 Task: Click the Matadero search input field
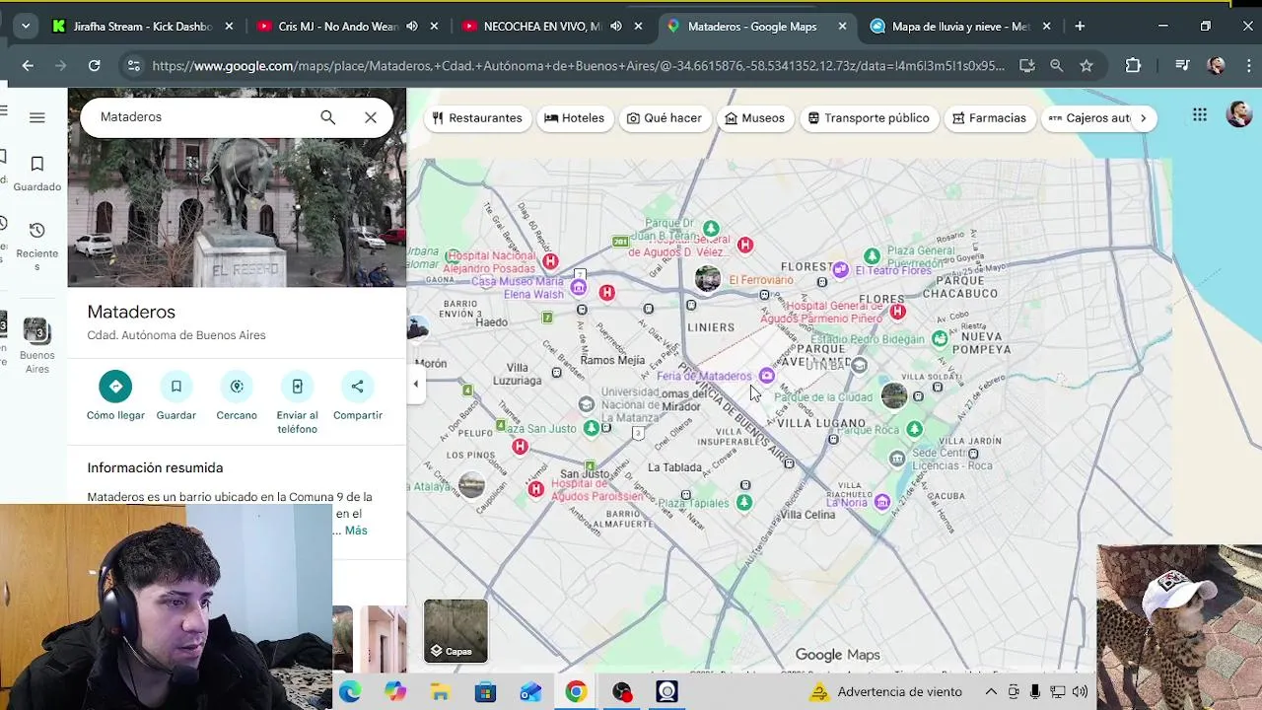point(202,117)
